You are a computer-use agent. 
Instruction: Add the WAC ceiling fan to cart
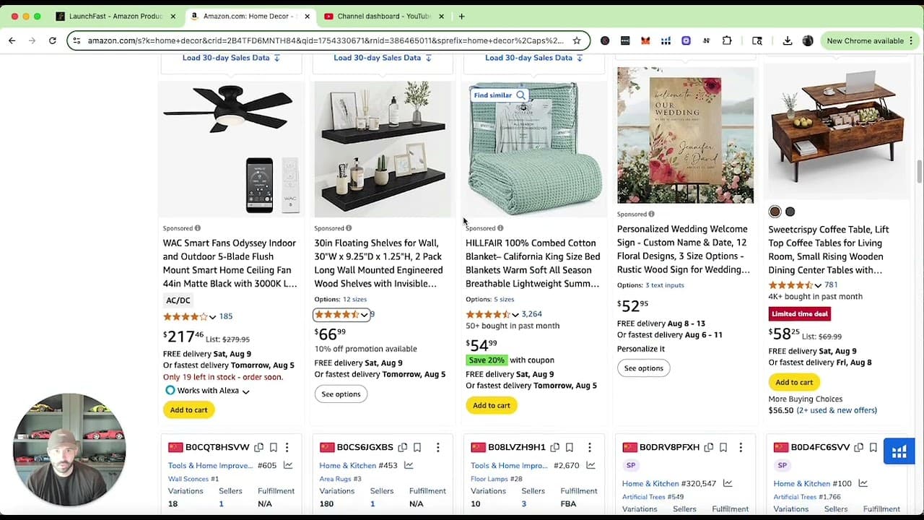click(x=188, y=409)
